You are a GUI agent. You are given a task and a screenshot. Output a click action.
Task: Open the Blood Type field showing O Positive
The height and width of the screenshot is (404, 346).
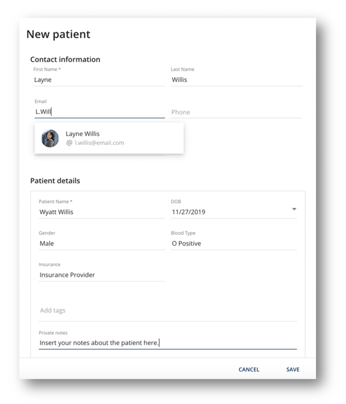click(x=233, y=244)
